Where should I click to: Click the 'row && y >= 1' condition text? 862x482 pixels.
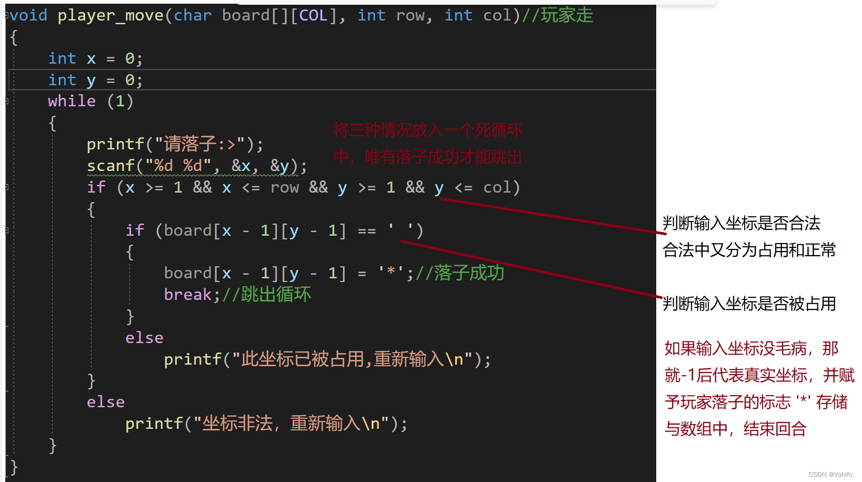click(x=333, y=187)
